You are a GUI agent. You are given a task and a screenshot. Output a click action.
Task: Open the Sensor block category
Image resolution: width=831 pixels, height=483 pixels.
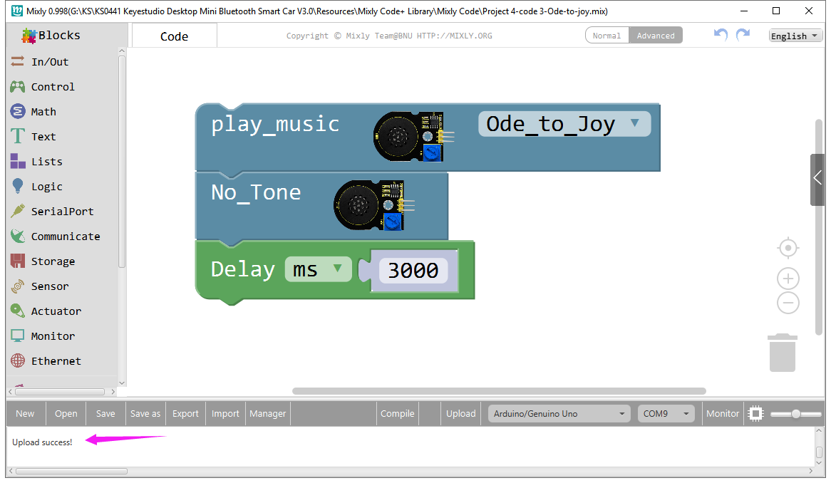click(x=50, y=286)
